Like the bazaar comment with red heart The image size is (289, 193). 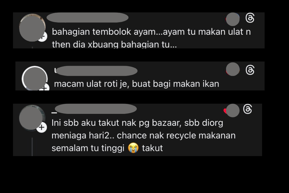(225, 111)
